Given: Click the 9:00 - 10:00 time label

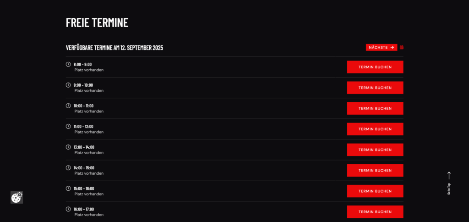Looking at the screenshot, I should click(83, 85).
